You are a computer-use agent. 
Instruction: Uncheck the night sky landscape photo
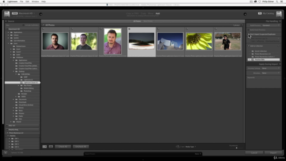point(129,29)
